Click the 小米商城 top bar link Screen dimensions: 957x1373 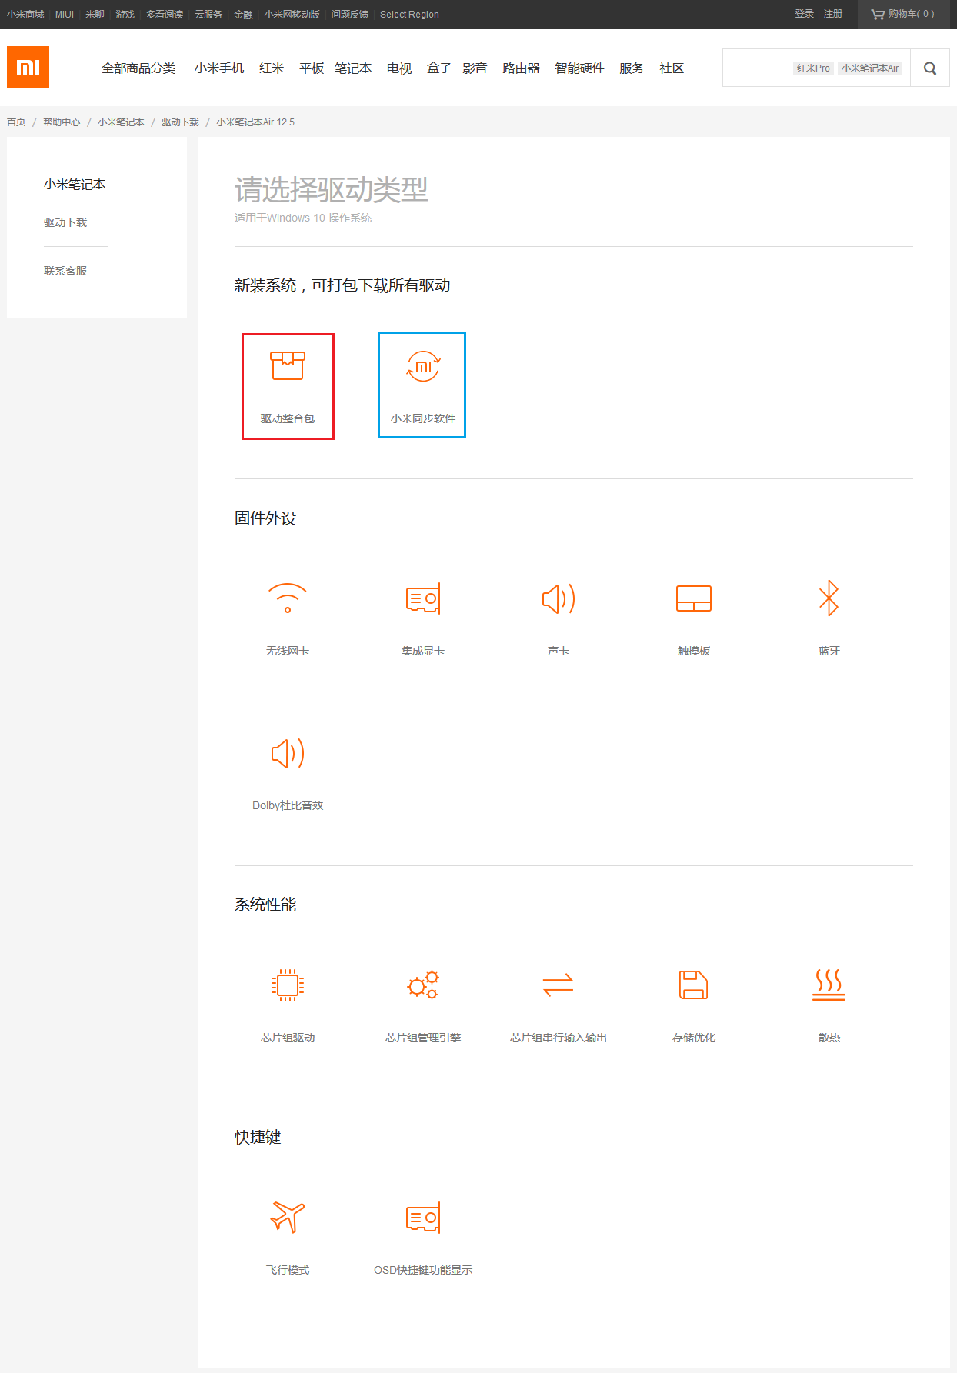25,15
